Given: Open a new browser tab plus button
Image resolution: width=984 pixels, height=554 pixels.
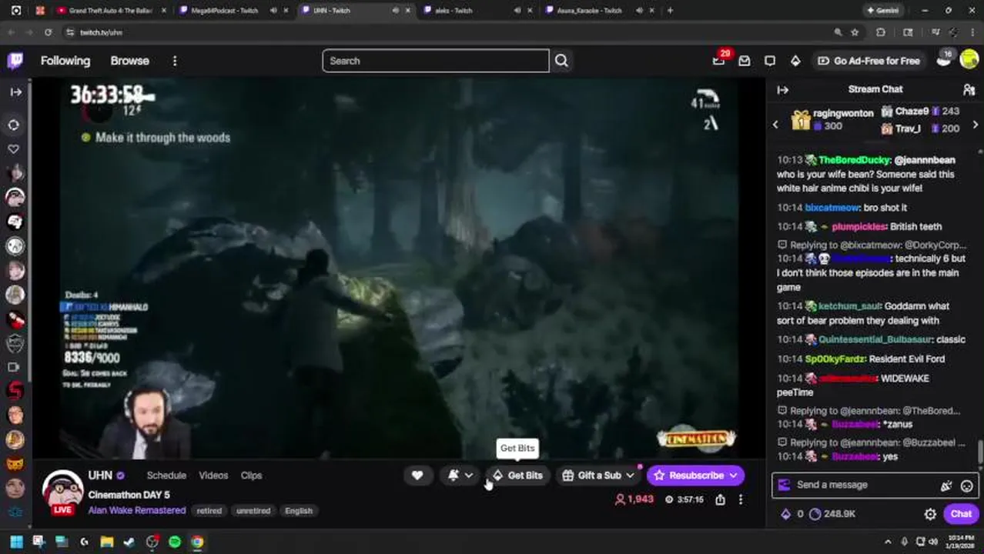Looking at the screenshot, I should [670, 11].
